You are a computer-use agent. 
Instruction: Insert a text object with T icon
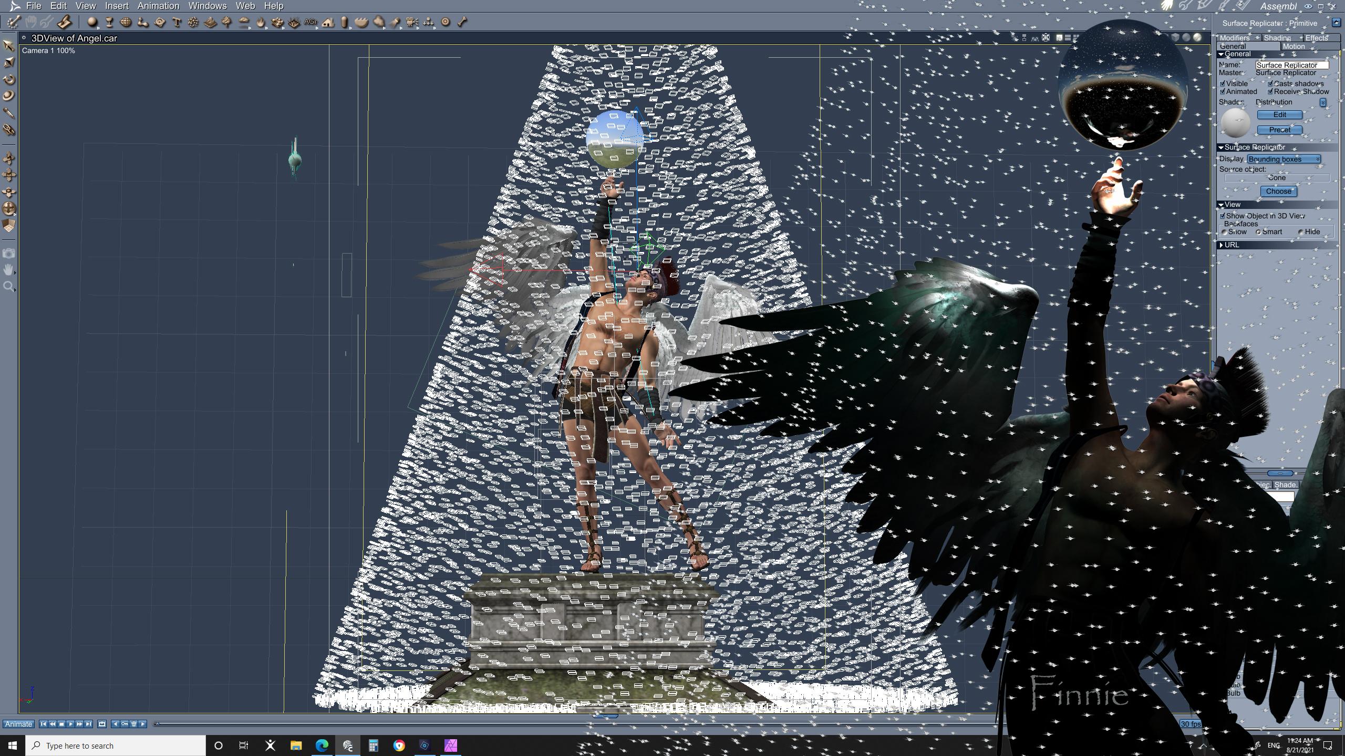pos(177,22)
